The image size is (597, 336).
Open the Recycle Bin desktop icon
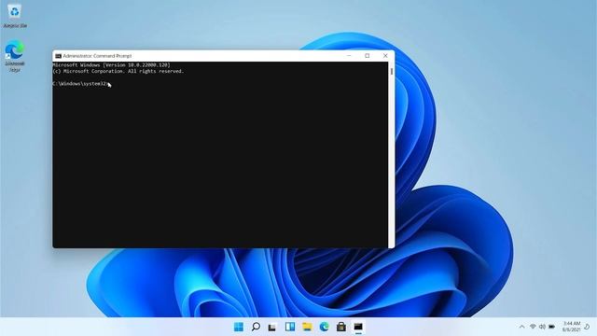(15, 15)
